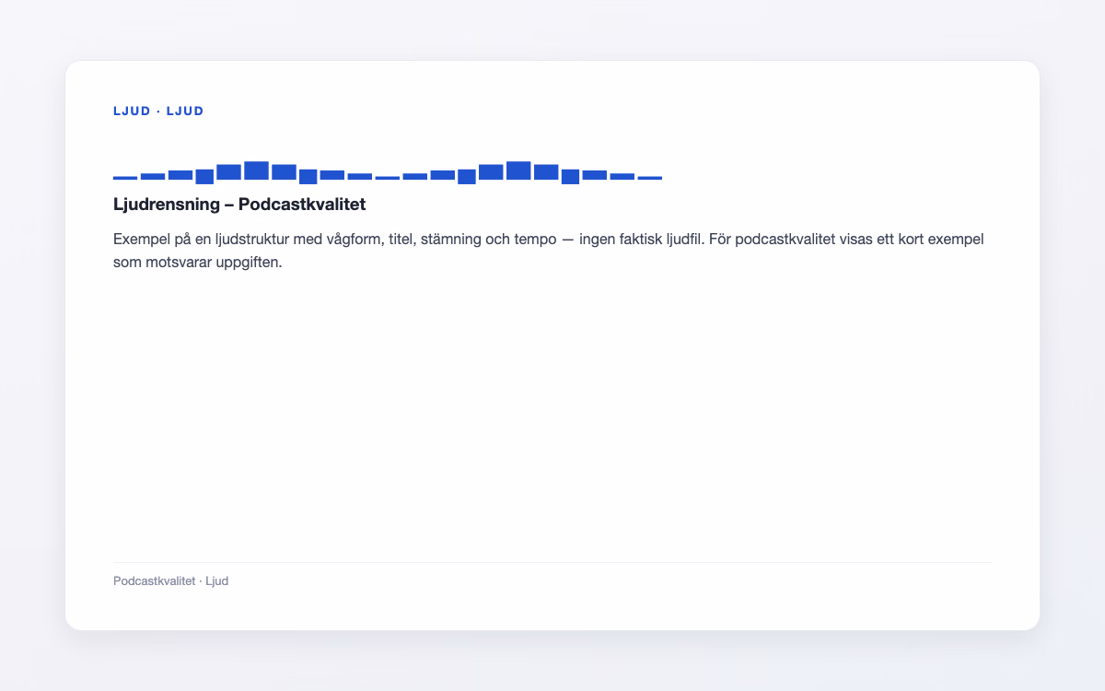Click the footer text Podcastkvalitet · Ljud
1105x691 pixels.
click(170, 581)
